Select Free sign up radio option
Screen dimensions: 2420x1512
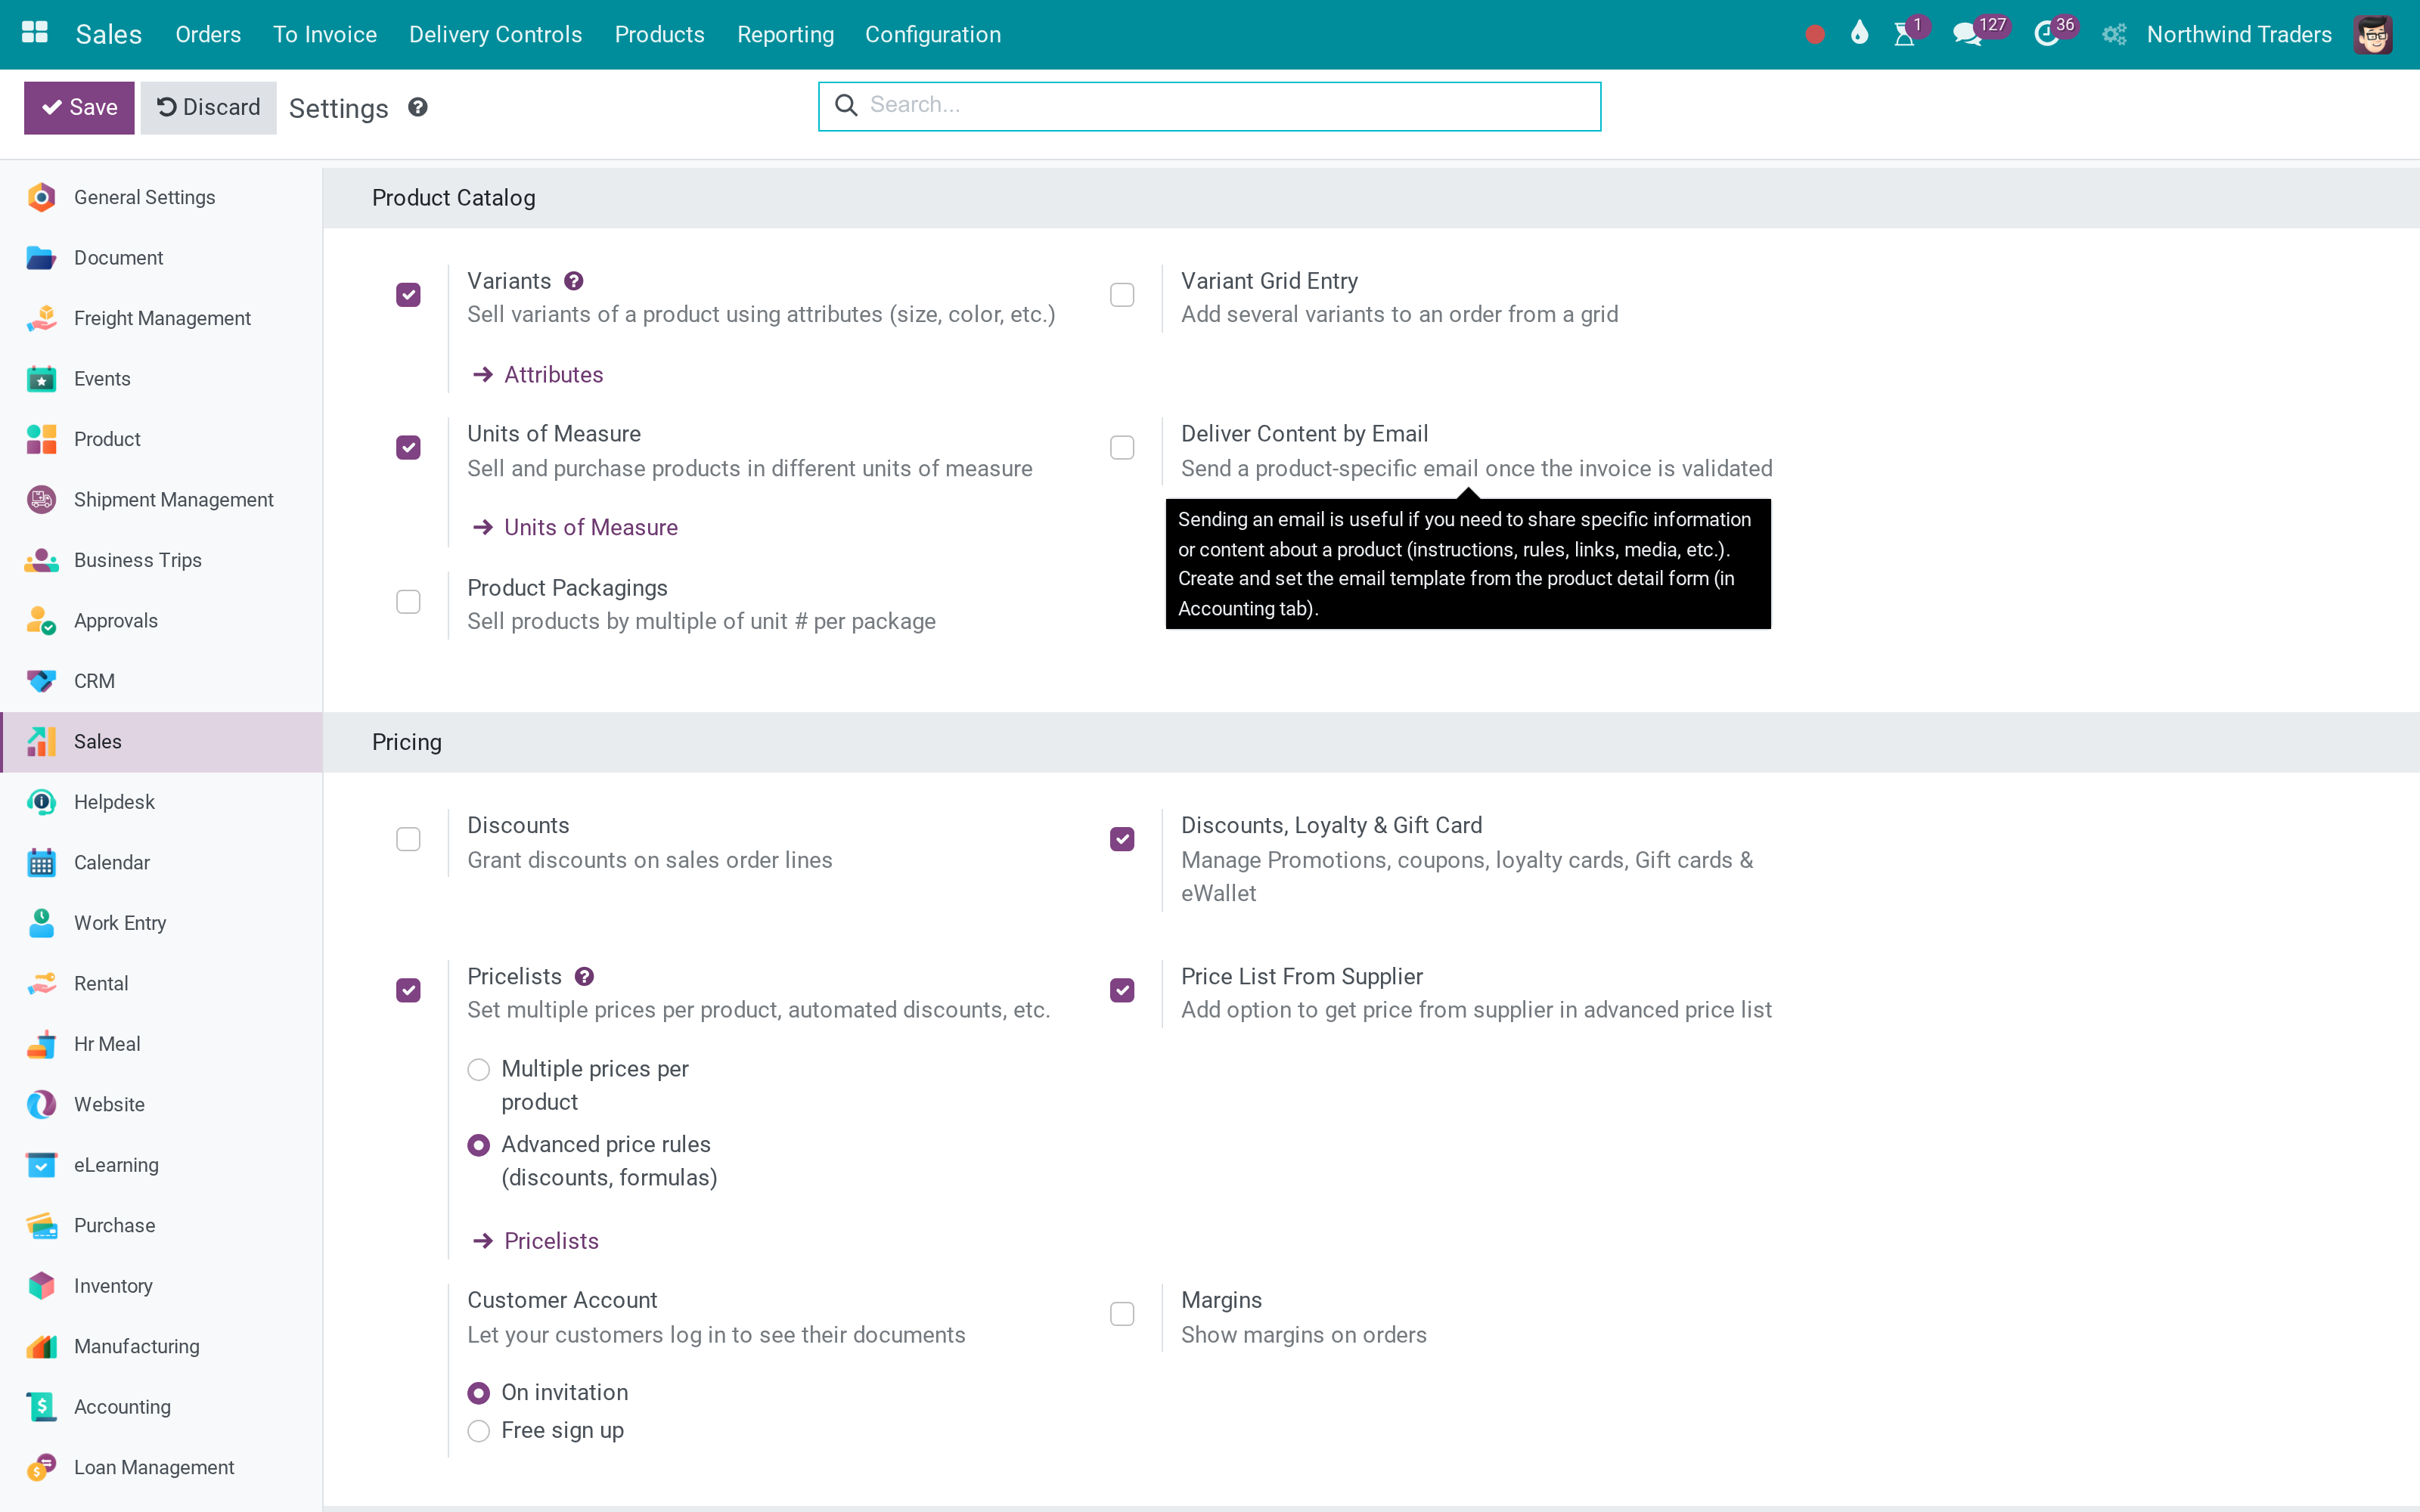479,1431
